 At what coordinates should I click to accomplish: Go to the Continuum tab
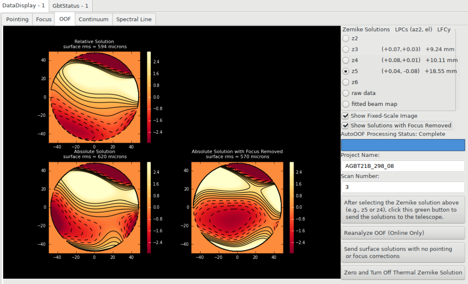(94, 19)
